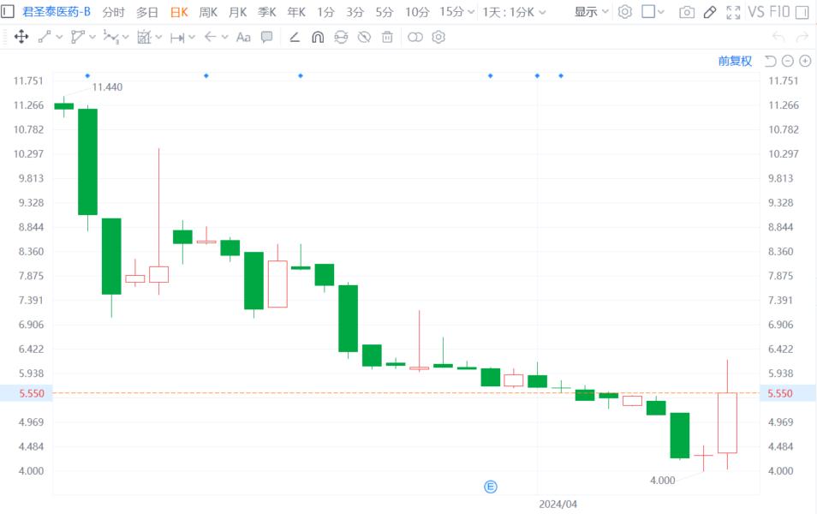Delete drawings with the trash icon

pos(387,37)
